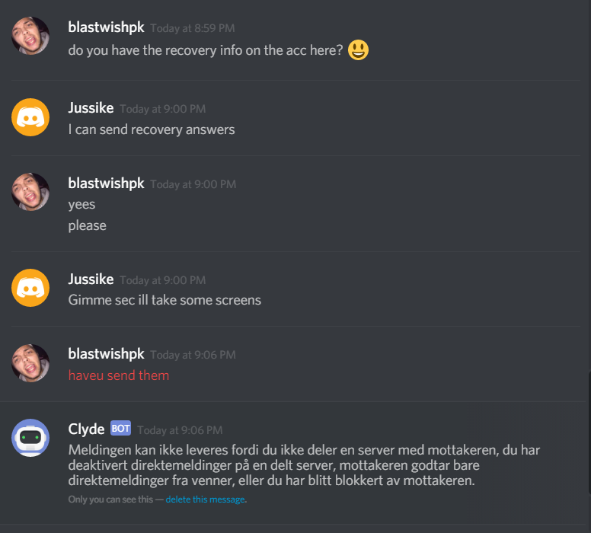Select the Clyde username

point(86,429)
